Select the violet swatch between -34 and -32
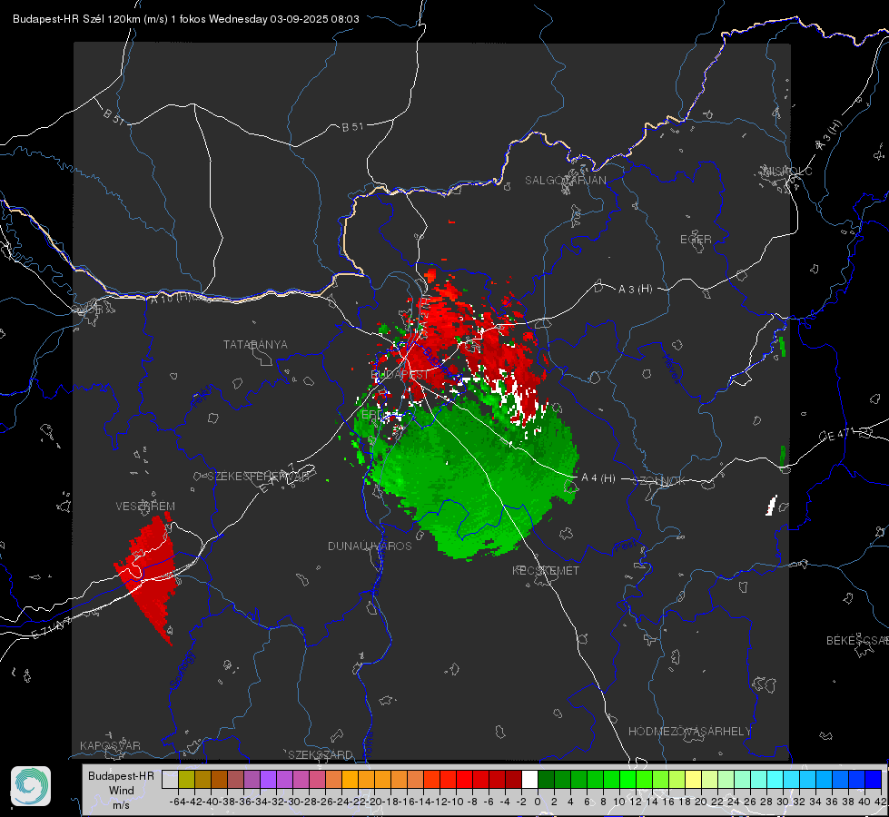 click(x=268, y=780)
